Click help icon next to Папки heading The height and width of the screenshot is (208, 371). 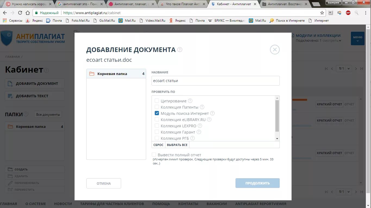(x=26, y=114)
